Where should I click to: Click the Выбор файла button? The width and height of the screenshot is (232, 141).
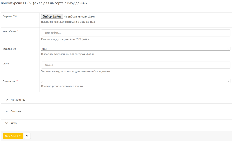(52, 16)
